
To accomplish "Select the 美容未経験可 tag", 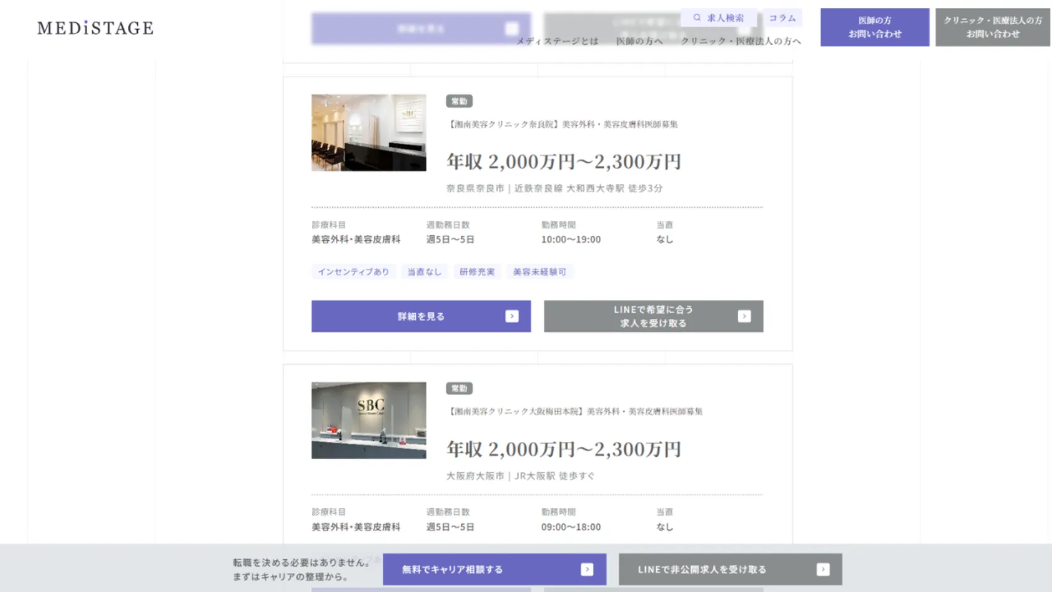I will (540, 272).
